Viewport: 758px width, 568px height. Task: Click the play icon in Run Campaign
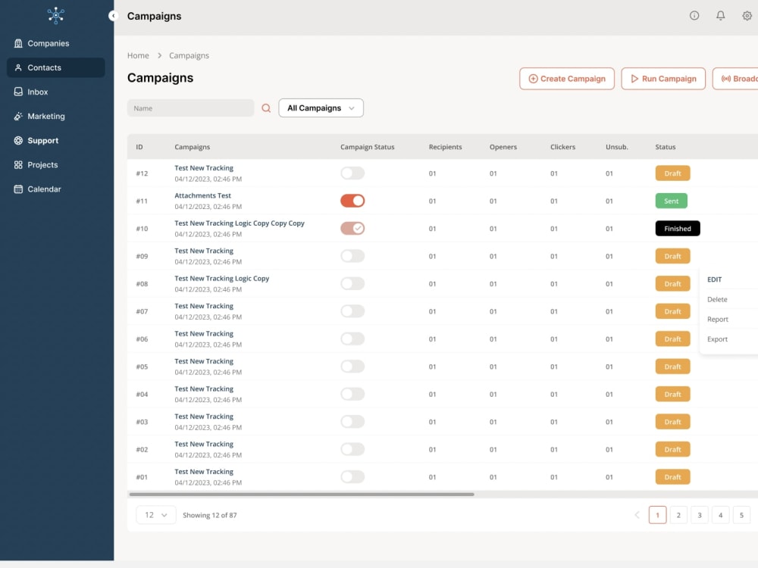click(x=634, y=79)
